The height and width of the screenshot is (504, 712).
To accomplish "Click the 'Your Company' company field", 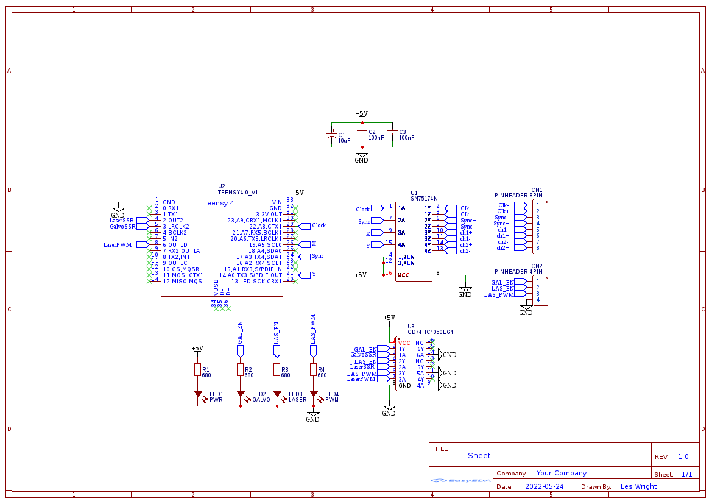I will coord(561,473).
